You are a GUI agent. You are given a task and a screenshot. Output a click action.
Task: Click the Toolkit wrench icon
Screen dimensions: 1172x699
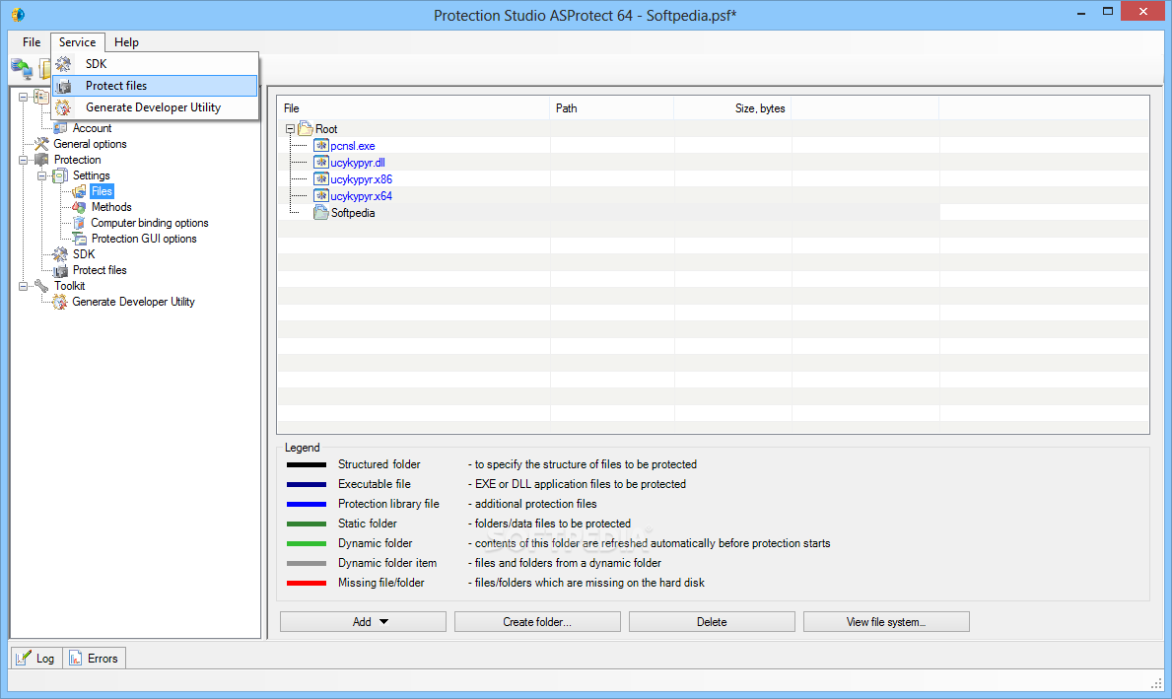[41, 286]
